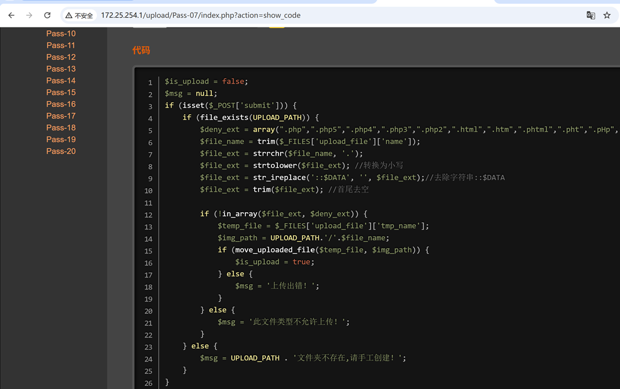Click the browser forward arrow

(29, 16)
